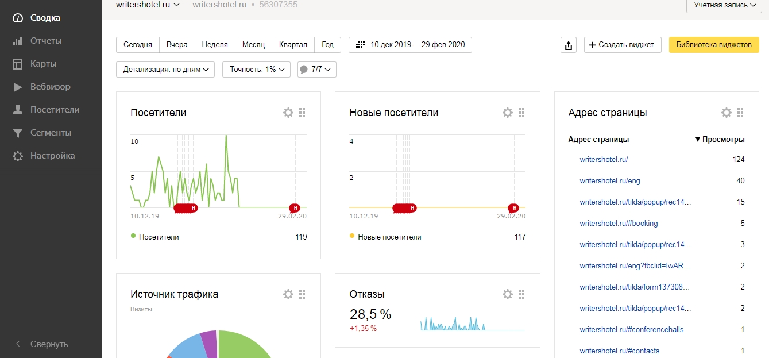The width and height of the screenshot is (769, 358).
Task: Click Новые посетители total 117
Action: tap(520, 237)
